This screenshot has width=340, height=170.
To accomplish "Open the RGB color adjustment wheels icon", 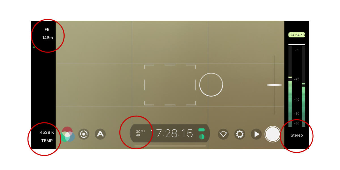I will [67, 134].
